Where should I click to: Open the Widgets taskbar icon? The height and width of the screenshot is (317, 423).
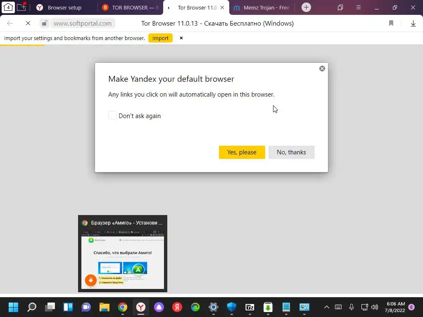(68, 307)
